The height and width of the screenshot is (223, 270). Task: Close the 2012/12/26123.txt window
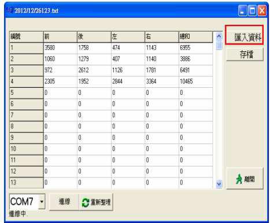262,10
